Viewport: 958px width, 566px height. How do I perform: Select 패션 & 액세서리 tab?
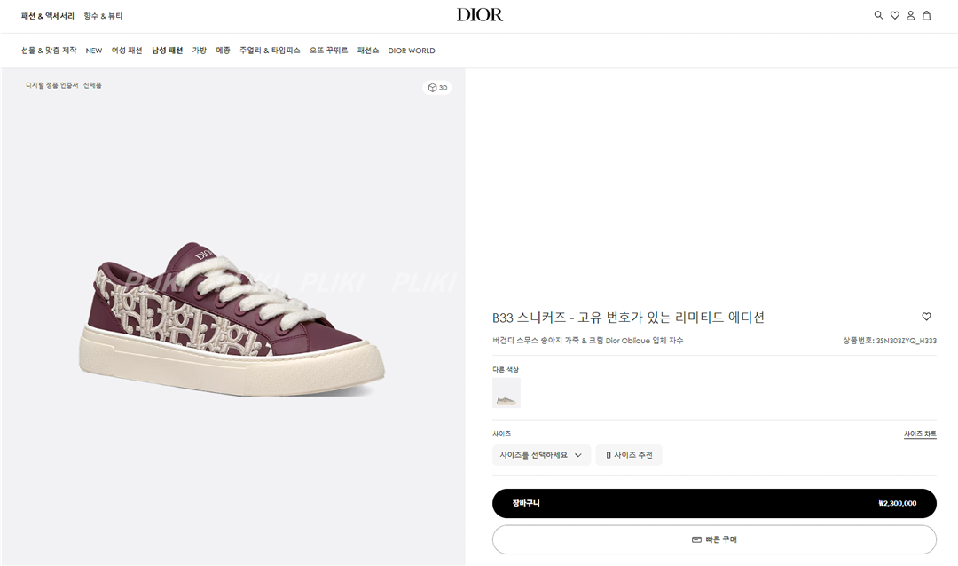tap(48, 16)
